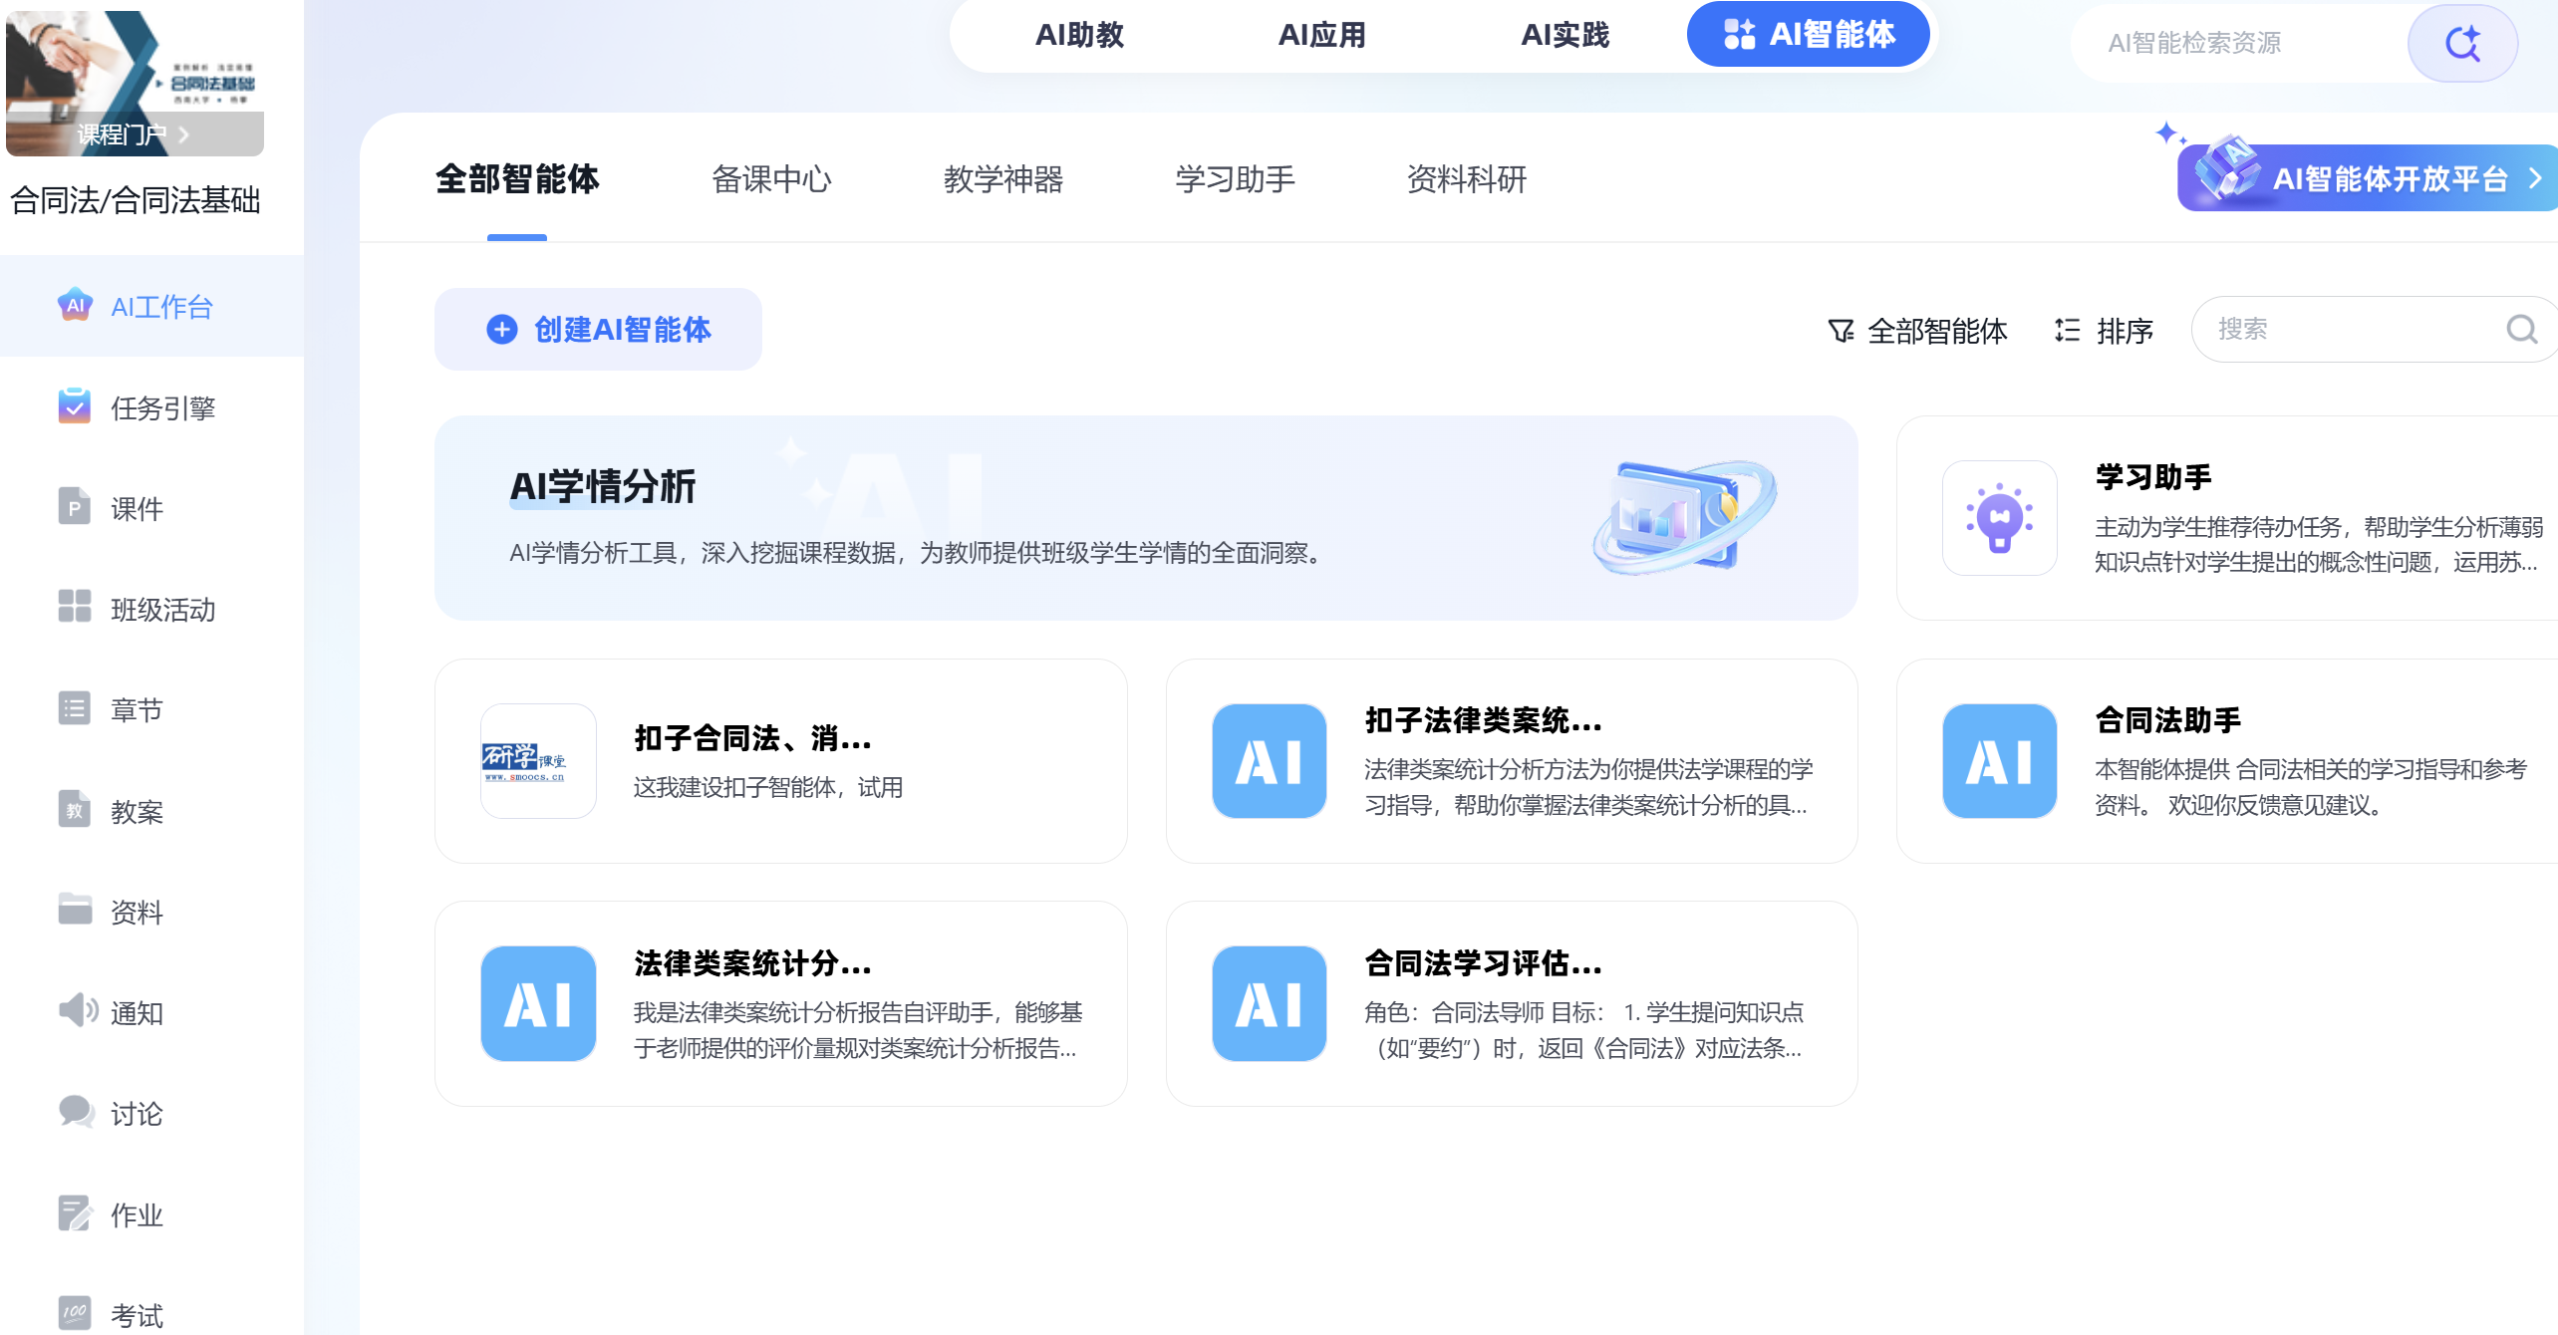The image size is (2558, 1335).
Task: Click the AI search magnifier icon
Action: point(2461,44)
